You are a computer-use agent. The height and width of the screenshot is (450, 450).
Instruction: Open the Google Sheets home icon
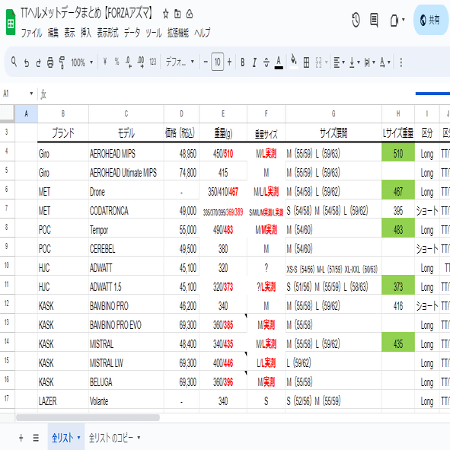click(11, 22)
